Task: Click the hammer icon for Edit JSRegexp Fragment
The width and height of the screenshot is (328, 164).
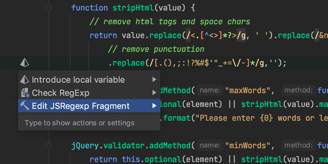Action: pyautogui.click(x=25, y=106)
